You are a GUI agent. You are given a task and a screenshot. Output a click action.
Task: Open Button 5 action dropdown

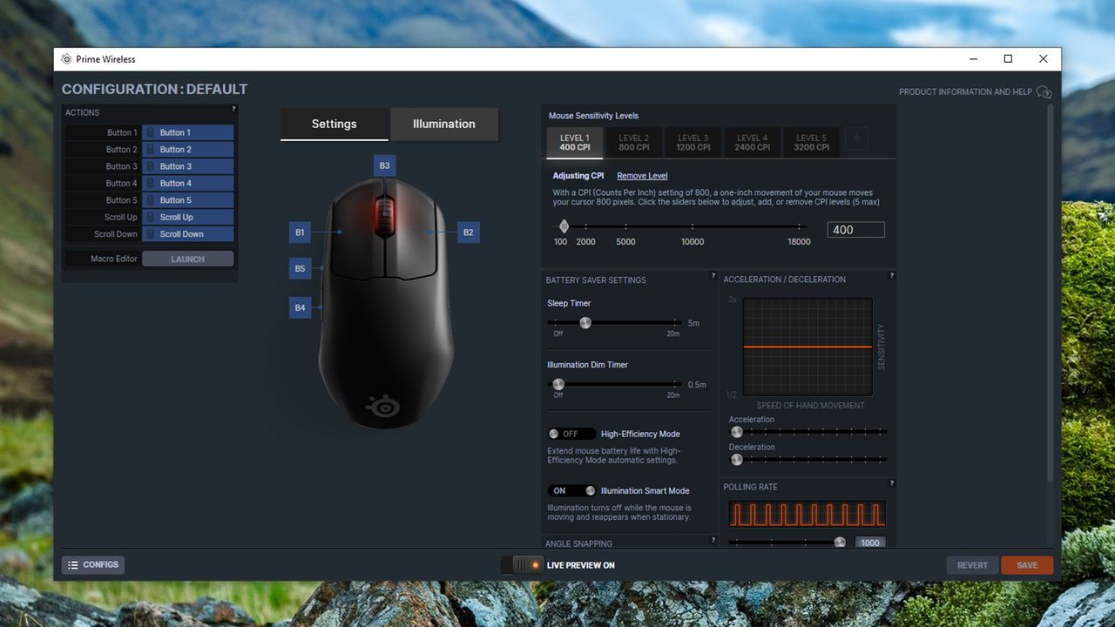(188, 200)
